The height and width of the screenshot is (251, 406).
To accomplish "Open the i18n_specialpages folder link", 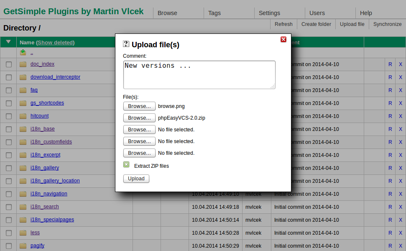I will click(52, 220).
